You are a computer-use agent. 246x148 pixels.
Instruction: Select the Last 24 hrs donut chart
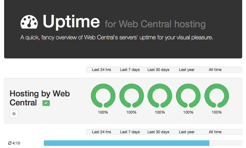click(103, 96)
